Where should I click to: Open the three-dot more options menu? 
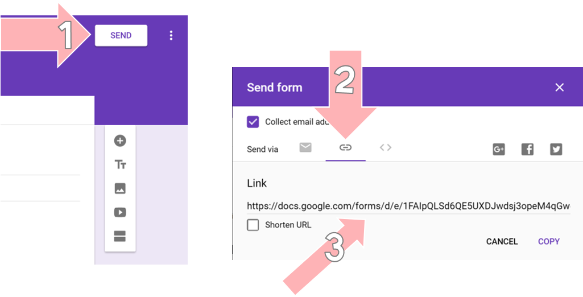171,36
